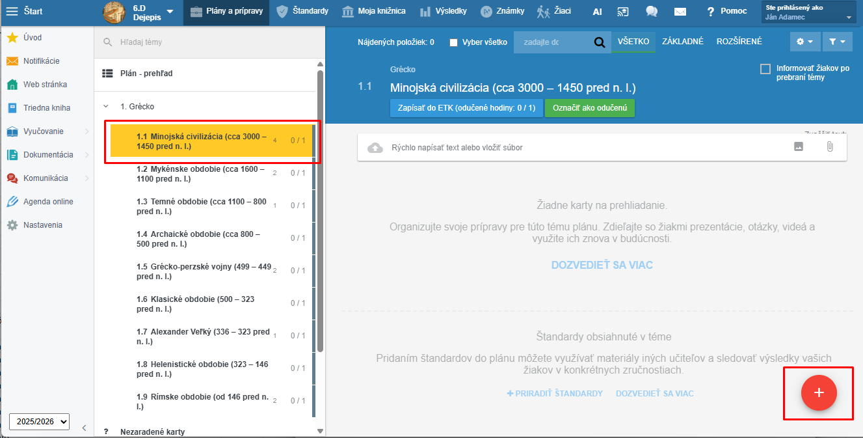The width and height of the screenshot is (863, 438).
Task: Switch to the ZÁKLADNÉ tab
Action: pos(682,42)
